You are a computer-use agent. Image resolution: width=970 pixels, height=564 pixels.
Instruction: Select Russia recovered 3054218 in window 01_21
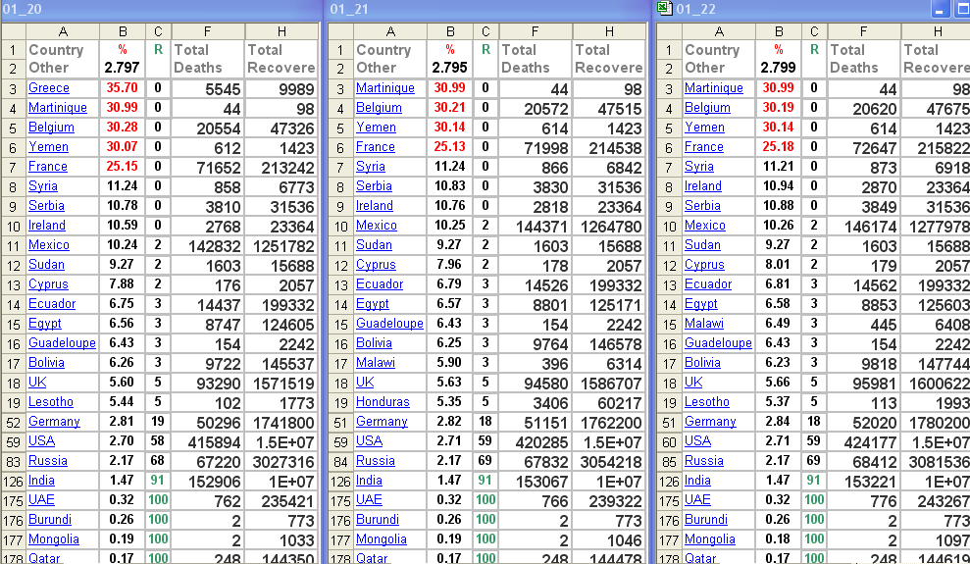tap(609, 461)
